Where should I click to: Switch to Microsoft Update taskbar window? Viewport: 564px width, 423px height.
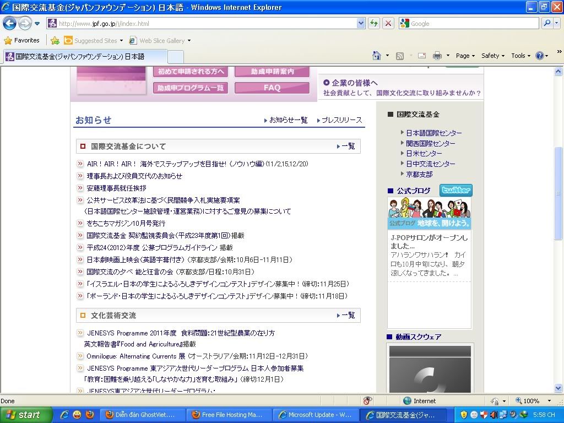[x=316, y=415]
